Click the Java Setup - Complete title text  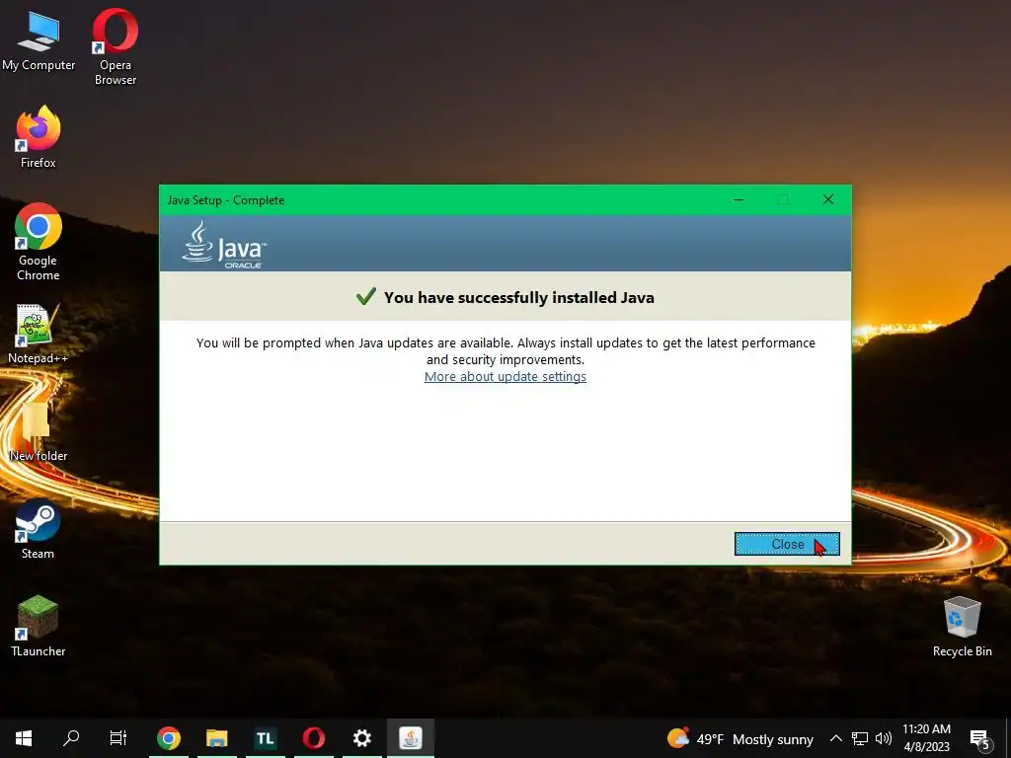click(226, 199)
